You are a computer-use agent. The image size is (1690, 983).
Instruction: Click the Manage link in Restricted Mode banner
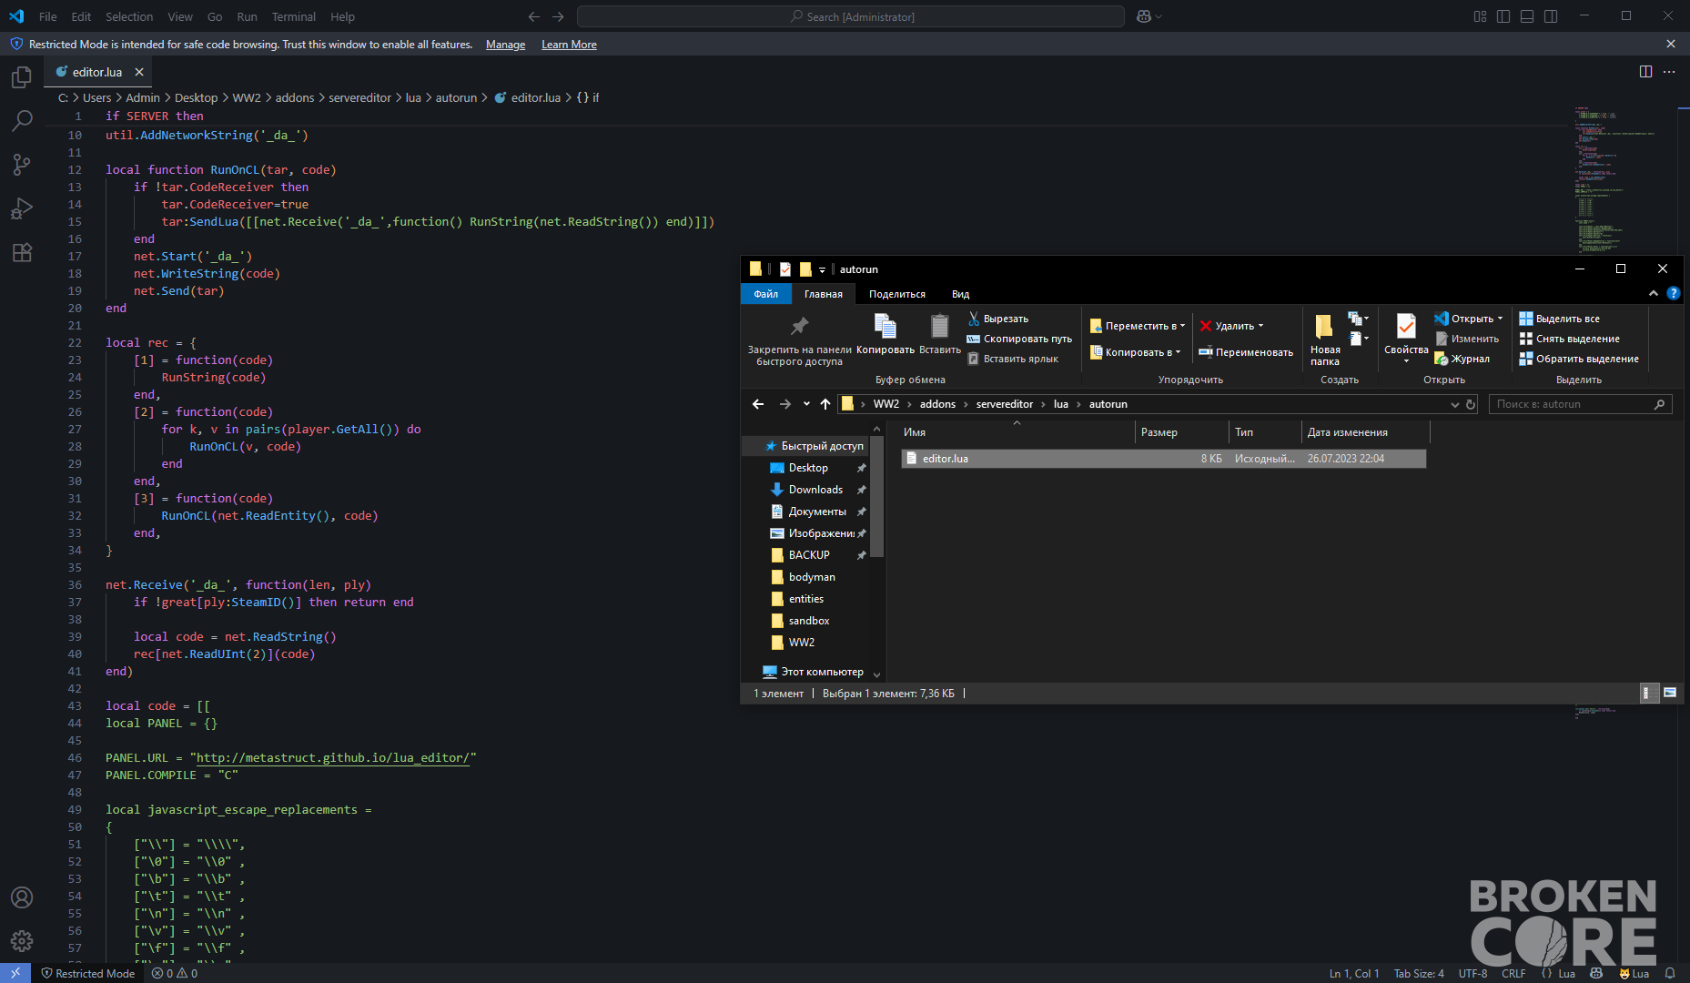[505, 45]
